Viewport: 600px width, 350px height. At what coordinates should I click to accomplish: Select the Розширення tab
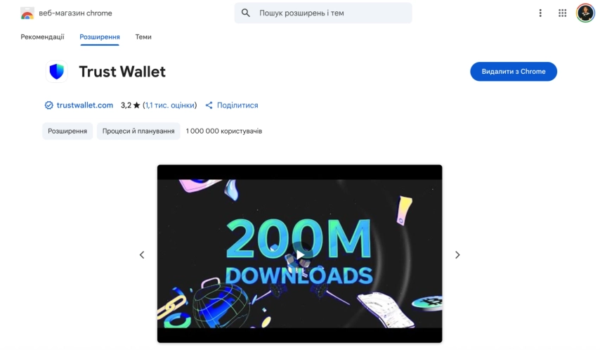pos(100,37)
